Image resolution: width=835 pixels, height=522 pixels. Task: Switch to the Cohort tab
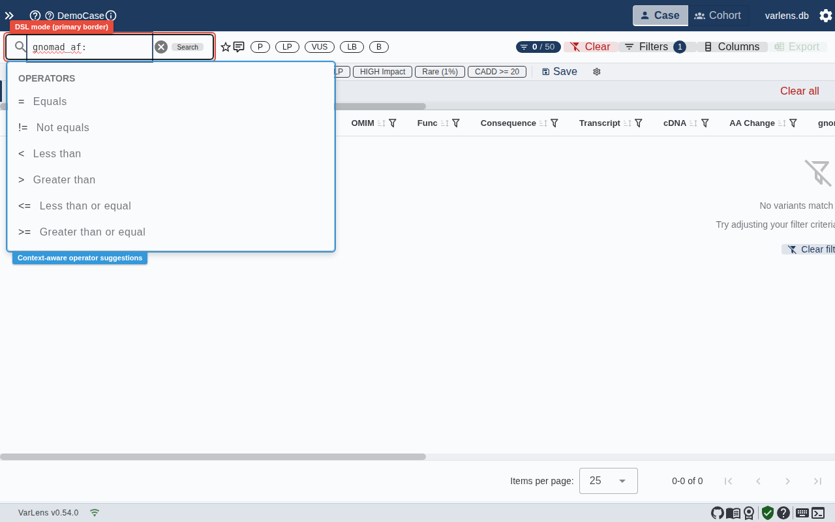click(x=718, y=15)
